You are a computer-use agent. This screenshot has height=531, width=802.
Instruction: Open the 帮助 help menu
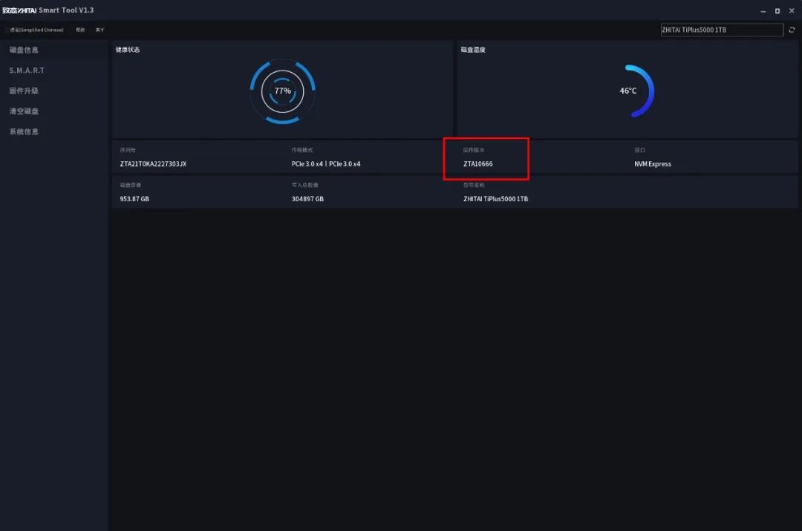coord(80,30)
